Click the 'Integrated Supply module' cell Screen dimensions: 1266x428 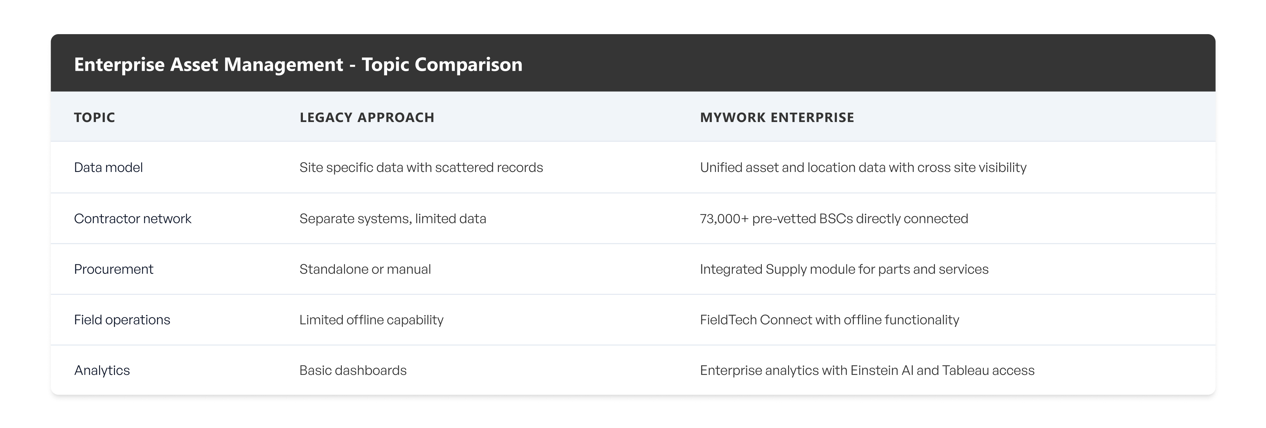tap(844, 269)
